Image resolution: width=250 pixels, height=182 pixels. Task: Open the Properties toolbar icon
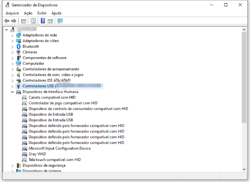point(33,21)
